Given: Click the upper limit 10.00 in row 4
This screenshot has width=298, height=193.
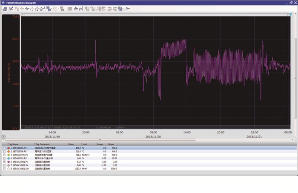Looking at the screenshot, I should click(115, 158).
